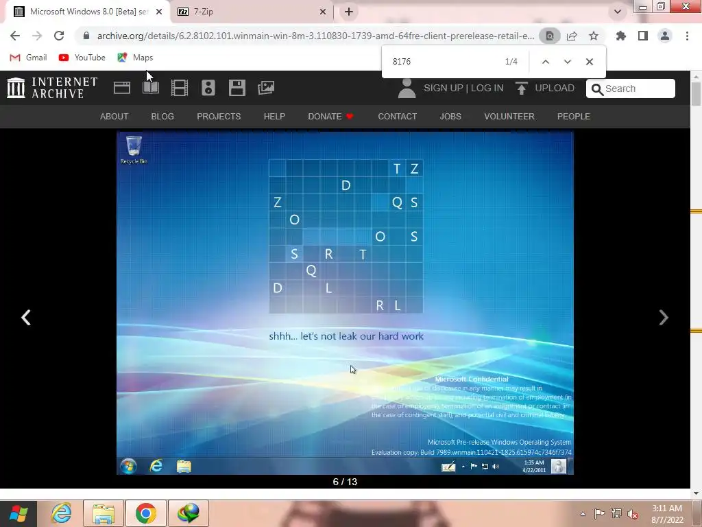Click the network tray icon

[616, 514]
